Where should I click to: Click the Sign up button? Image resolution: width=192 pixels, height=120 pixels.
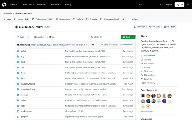179,4
